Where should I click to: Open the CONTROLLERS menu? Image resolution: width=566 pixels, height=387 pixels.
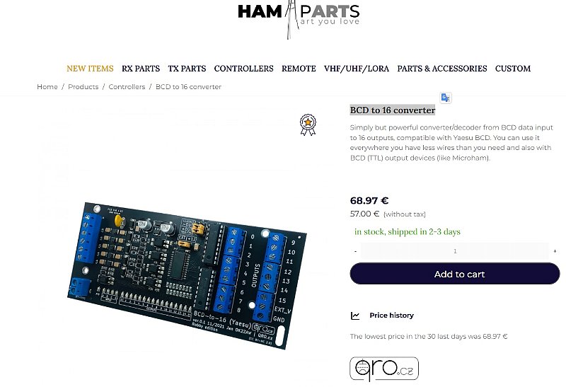pos(243,69)
